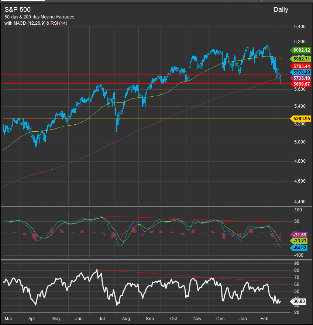Click the May label on time axis
This screenshot has height=325, width=313.
56,319
